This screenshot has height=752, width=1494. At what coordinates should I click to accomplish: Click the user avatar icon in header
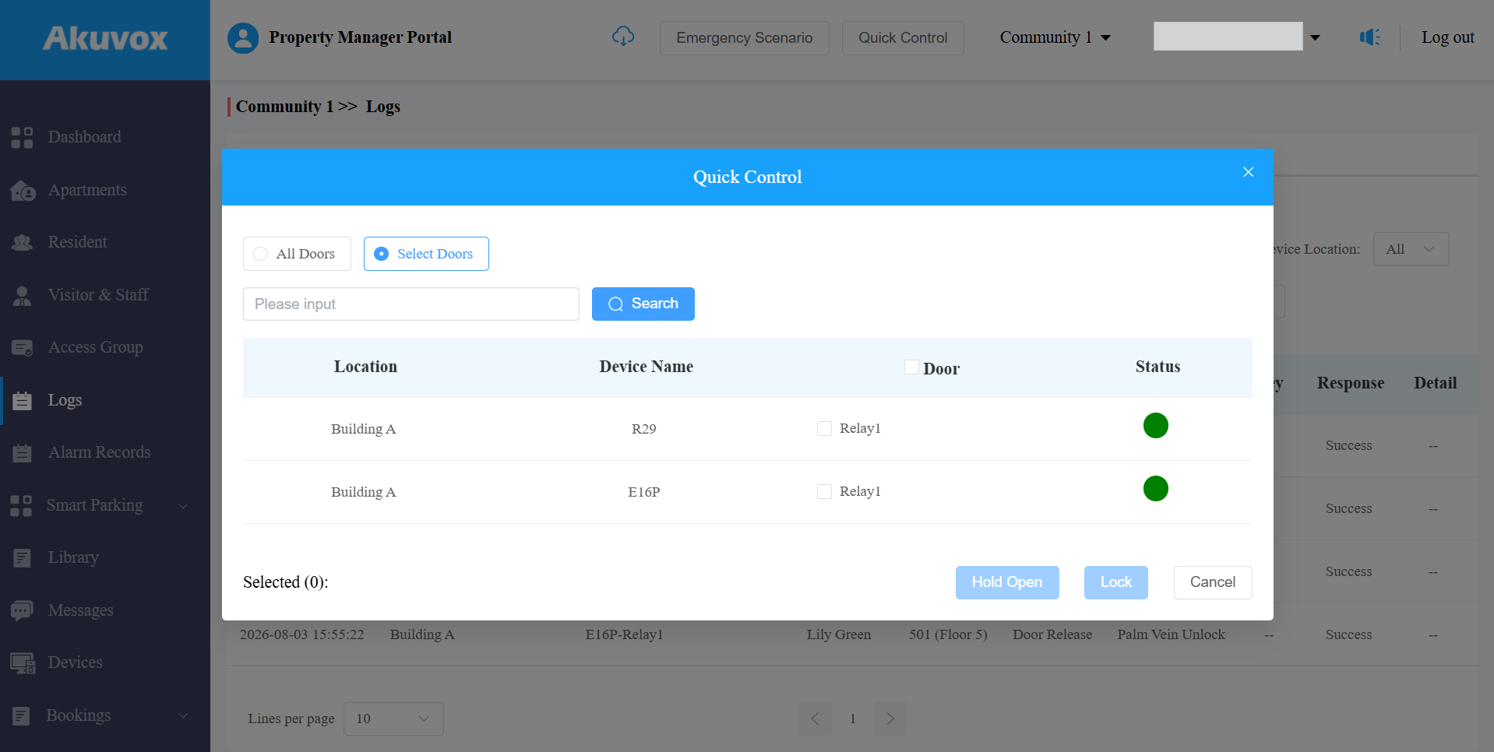243,37
